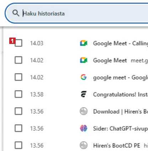
Task: Select the 13.58 Congratulations entry checkbox
Action: pyautogui.click(x=18, y=94)
